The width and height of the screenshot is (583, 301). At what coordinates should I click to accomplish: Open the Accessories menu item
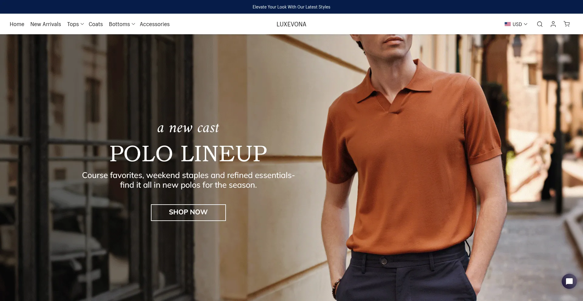155,24
